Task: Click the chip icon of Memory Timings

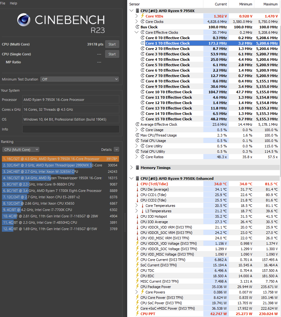Action: pyautogui.click(x=137, y=167)
